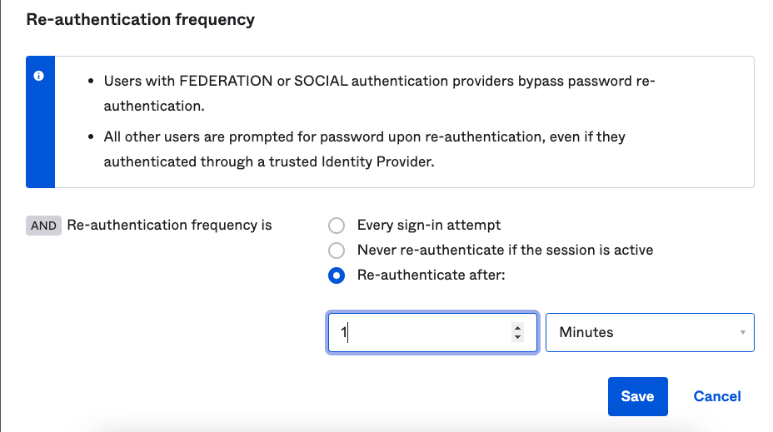Cancel the re-authentication changes

tap(717, 396)
